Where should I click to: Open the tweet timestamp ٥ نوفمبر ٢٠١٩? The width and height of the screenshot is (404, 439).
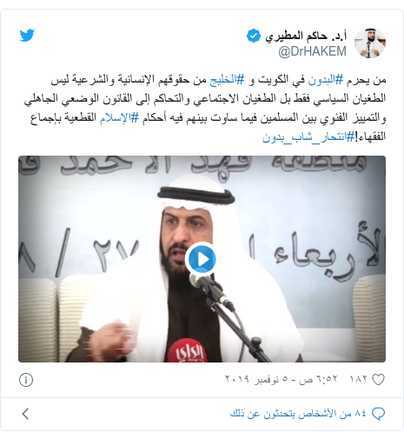tap(281, 379)
